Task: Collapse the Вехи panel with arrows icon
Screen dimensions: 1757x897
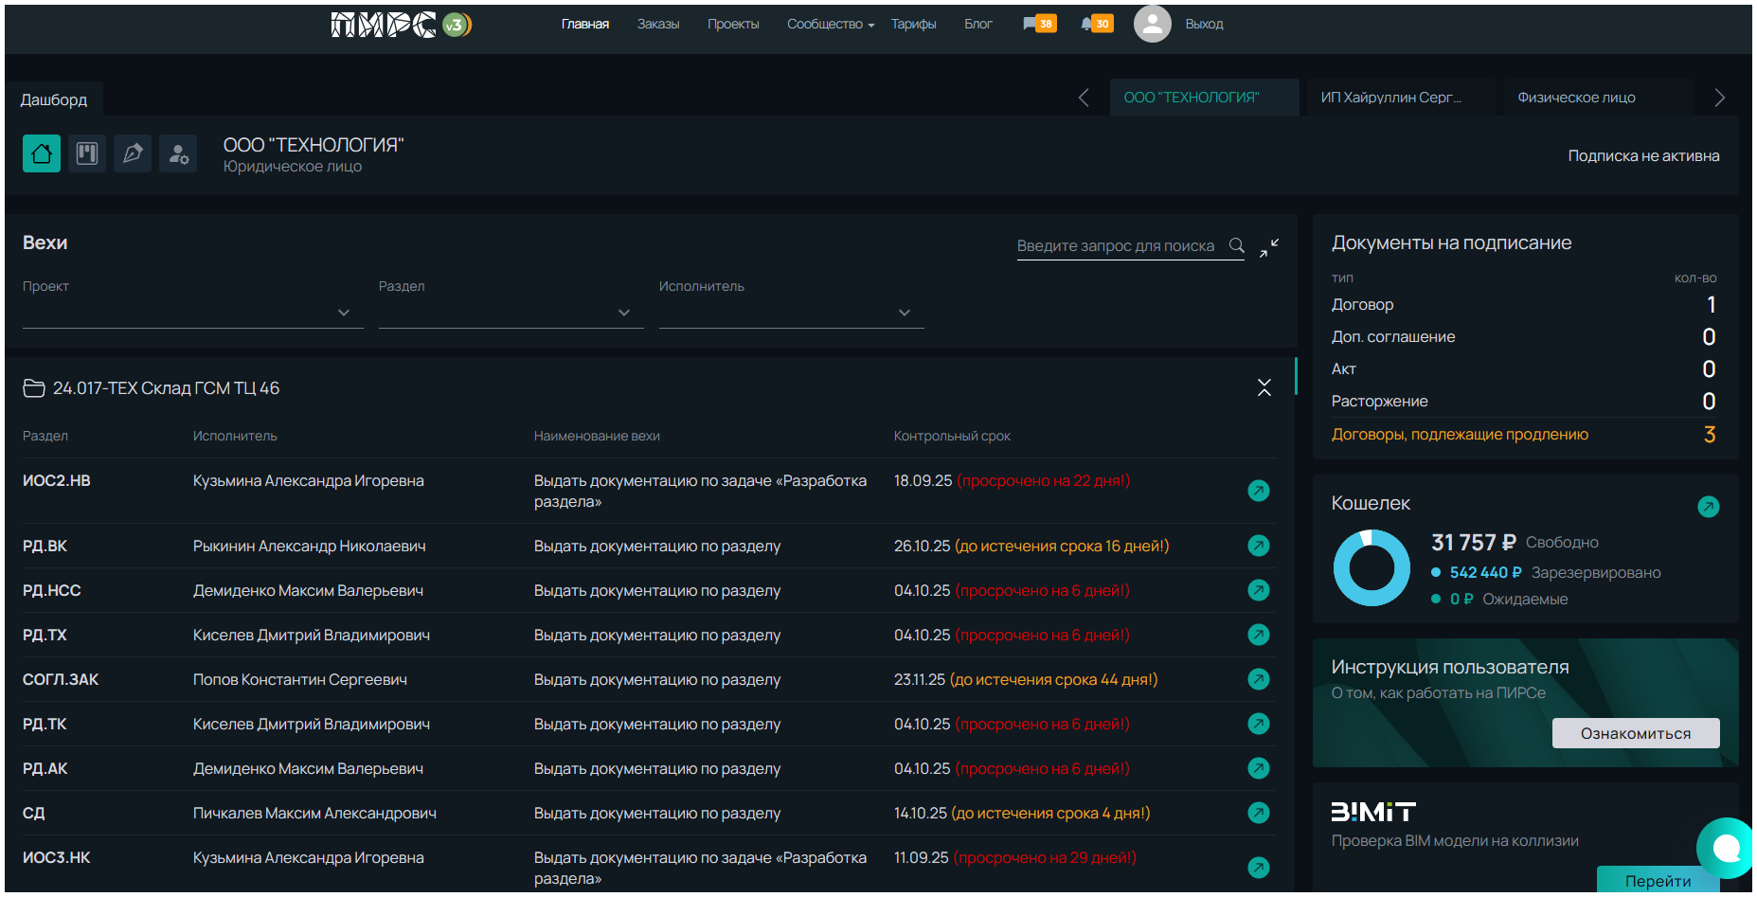Action: click(1269, 247)
